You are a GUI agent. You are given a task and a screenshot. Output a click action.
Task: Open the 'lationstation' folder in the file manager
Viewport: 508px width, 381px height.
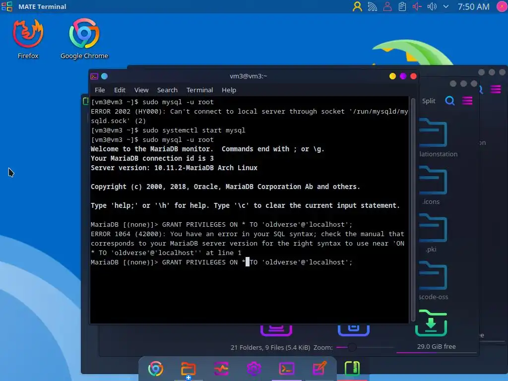(x=434, y=138)
